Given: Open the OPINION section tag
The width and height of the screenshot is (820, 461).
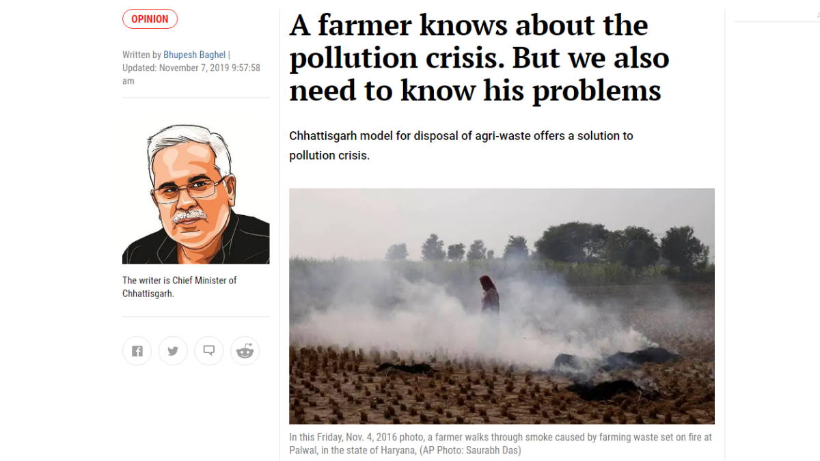Looking at the screenshot, I should (x=150, y=19).
